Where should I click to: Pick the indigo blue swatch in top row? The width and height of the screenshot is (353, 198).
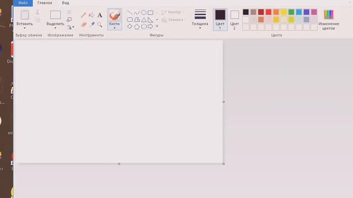coord(307,12)
